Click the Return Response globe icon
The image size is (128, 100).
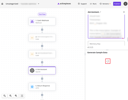(32, 87)
